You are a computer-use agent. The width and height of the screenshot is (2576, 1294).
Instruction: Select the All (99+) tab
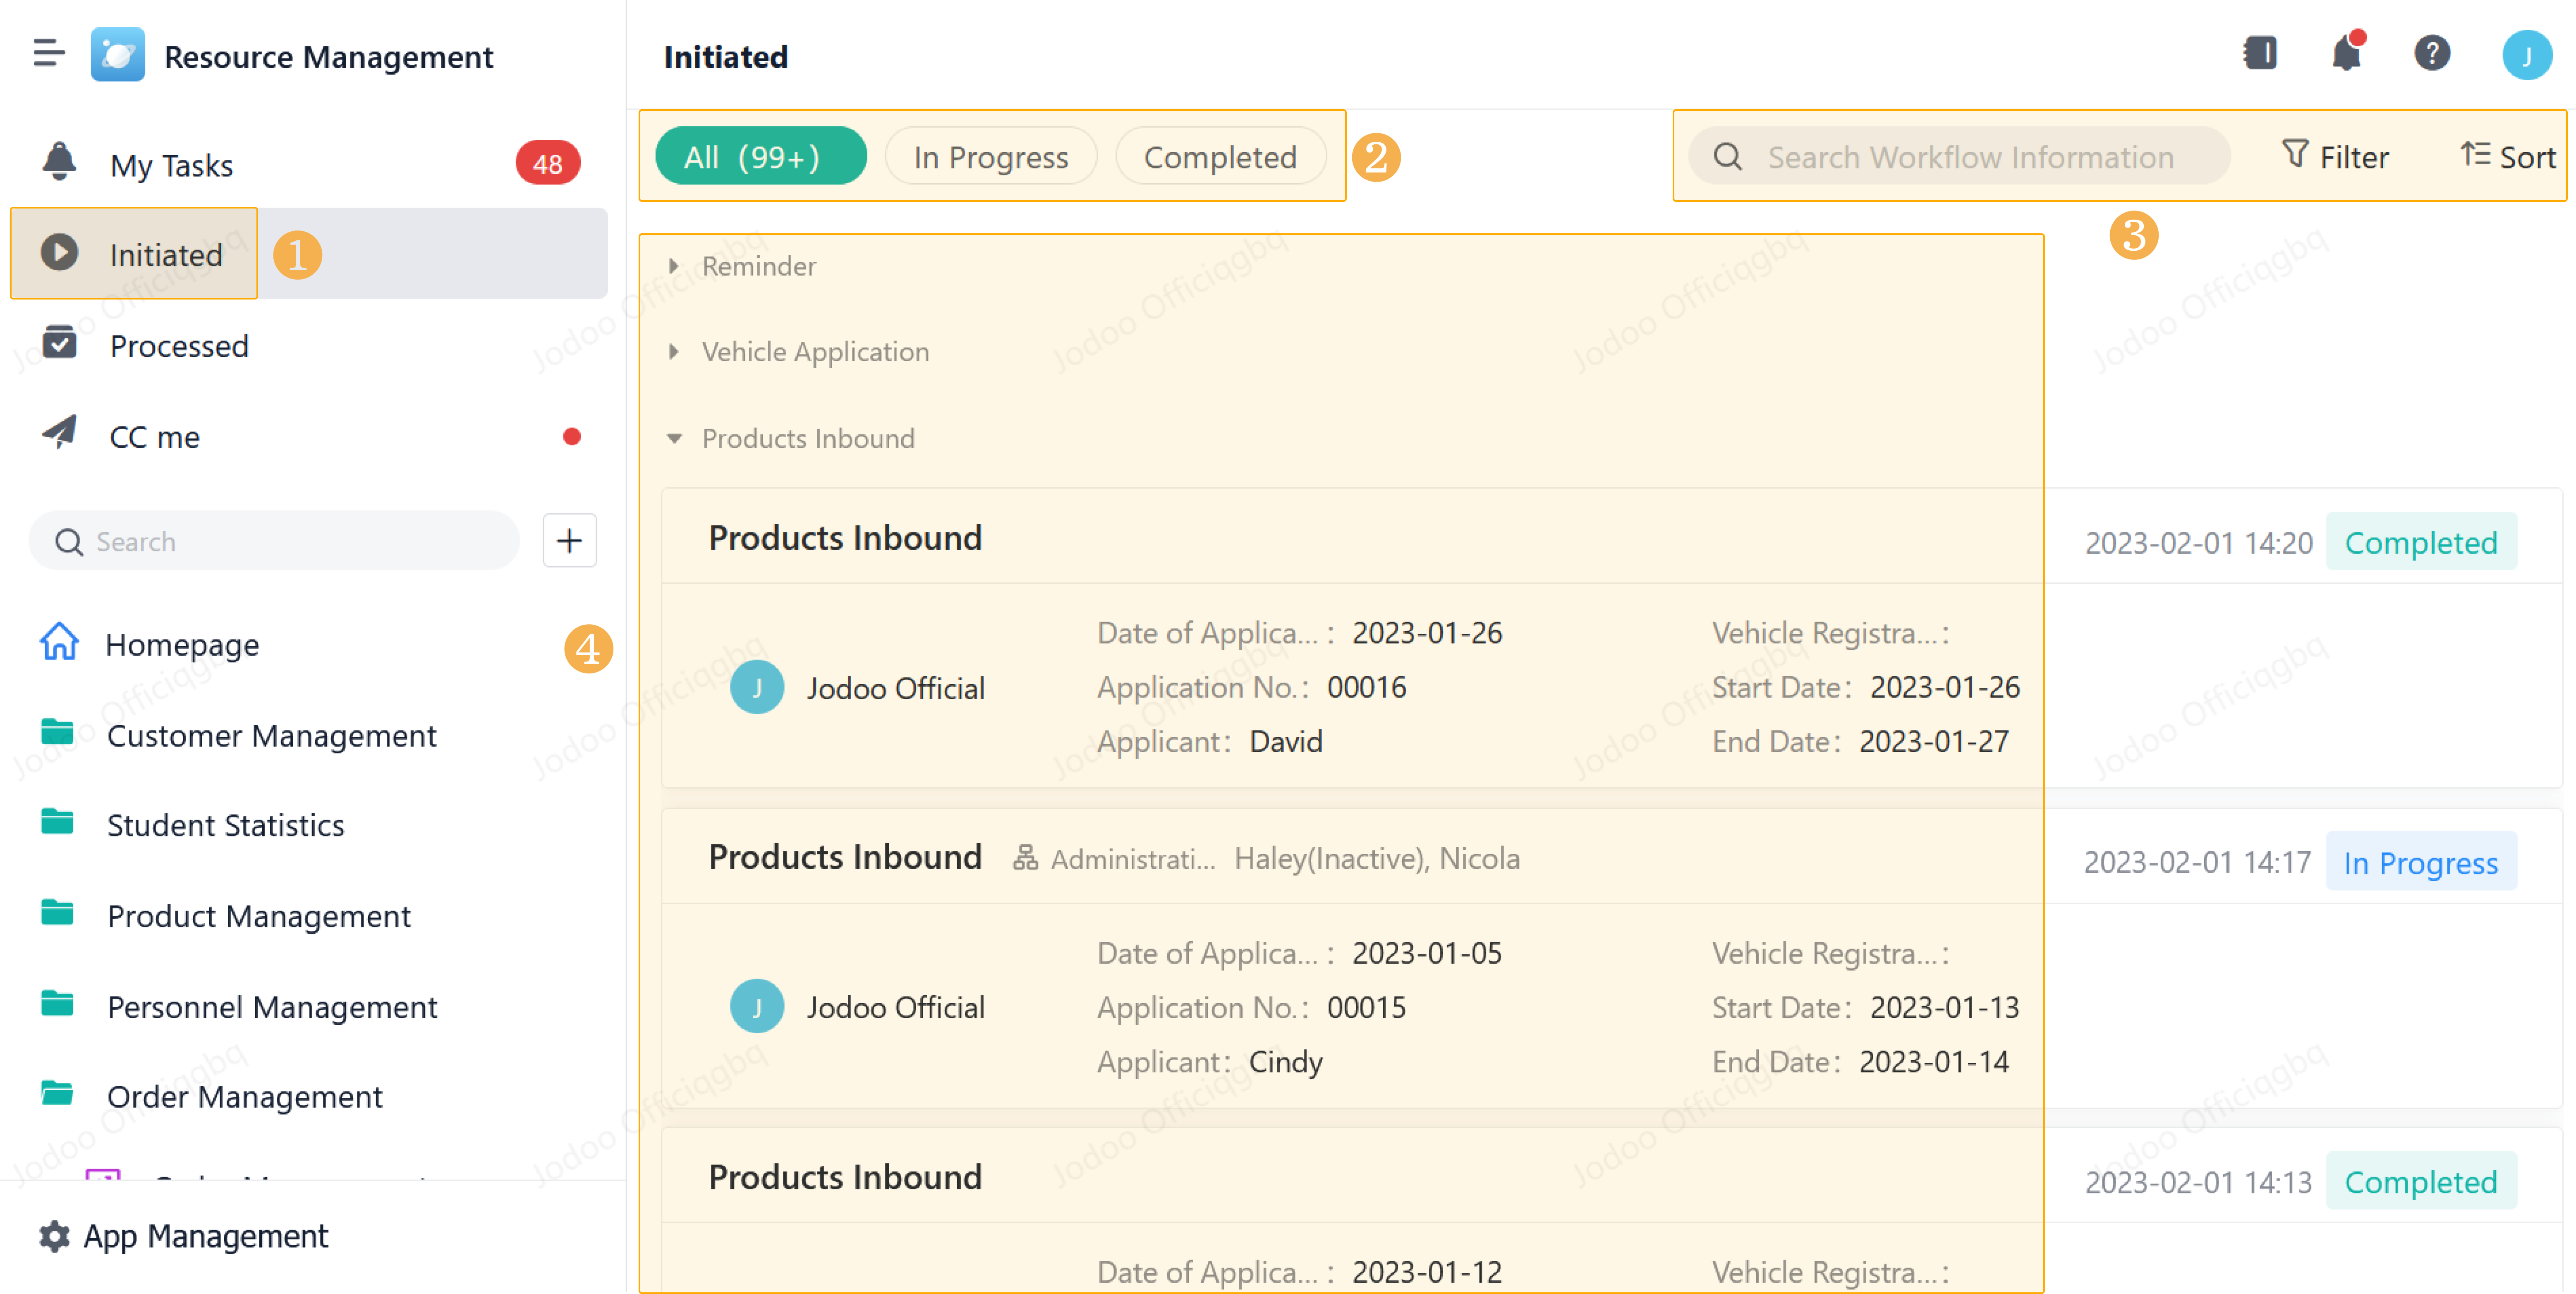tap(761, 156)
